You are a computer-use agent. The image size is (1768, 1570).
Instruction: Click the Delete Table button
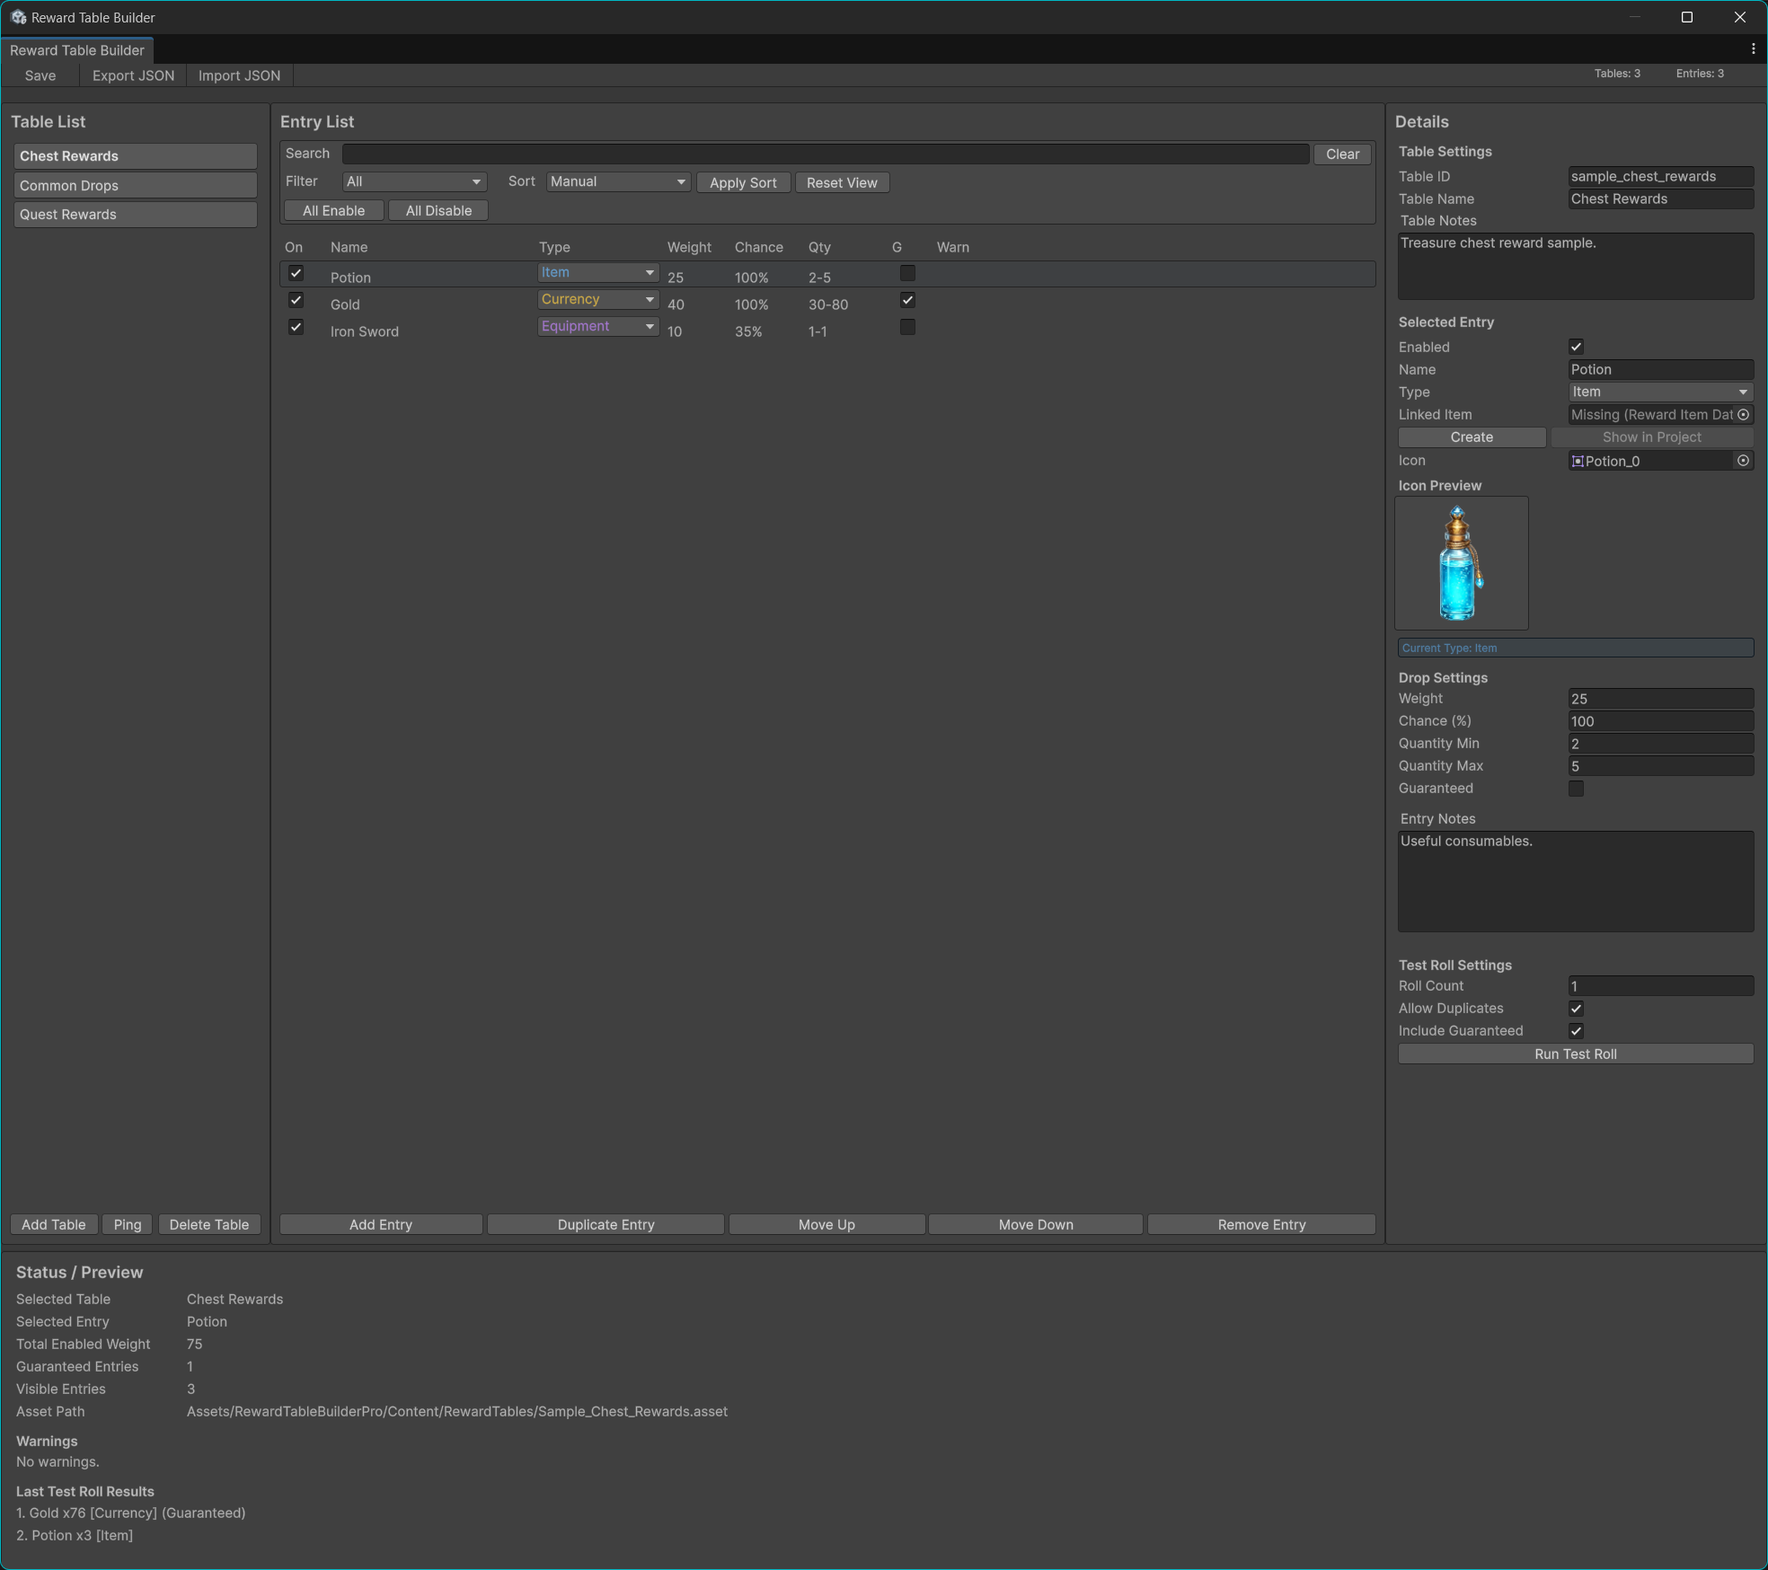point(209,1225)
